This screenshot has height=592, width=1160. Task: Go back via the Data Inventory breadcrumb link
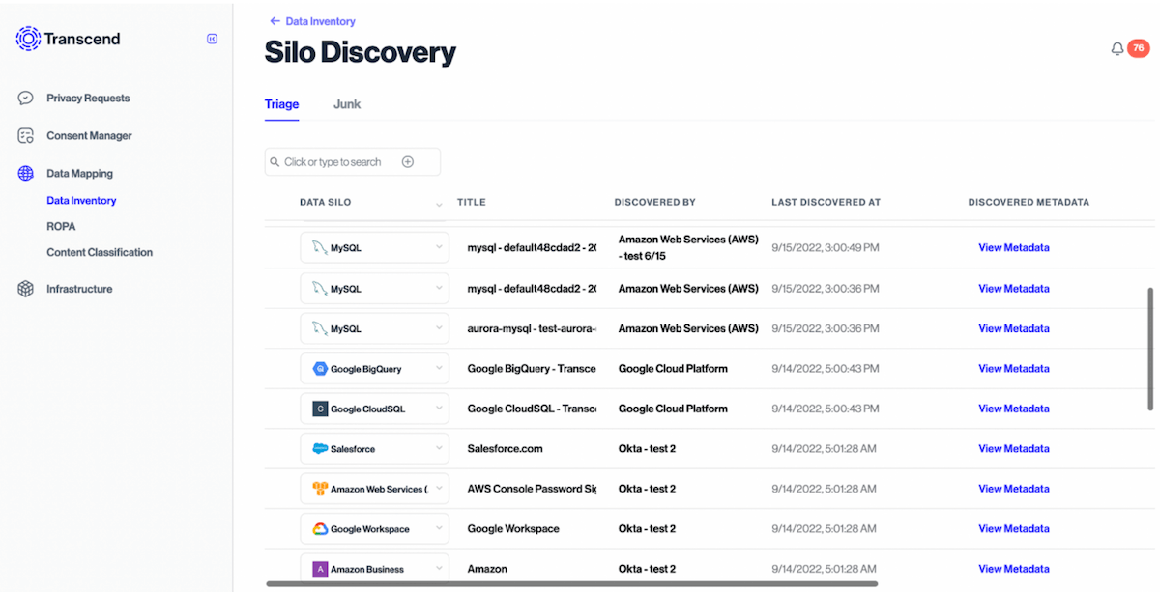tap(312, 21)
